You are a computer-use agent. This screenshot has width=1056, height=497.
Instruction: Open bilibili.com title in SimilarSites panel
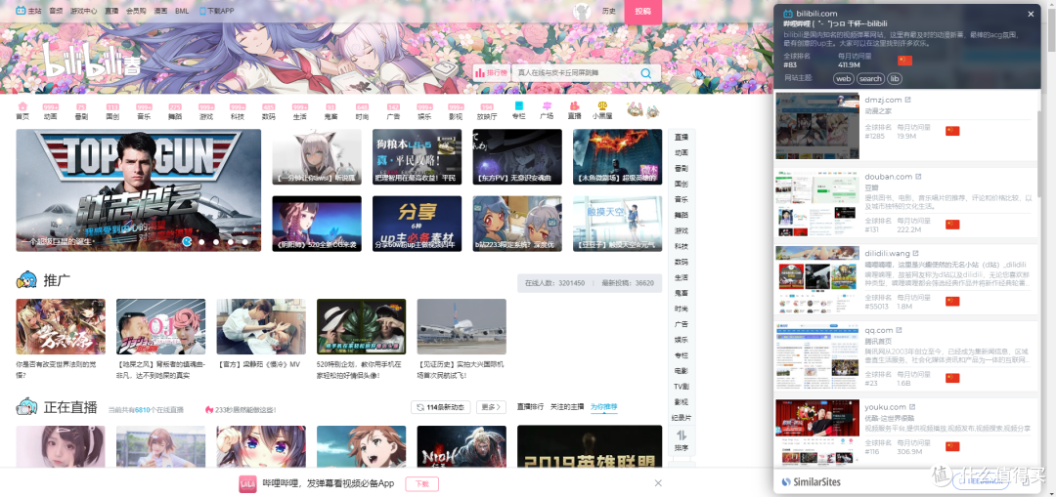tap(816, 14)
